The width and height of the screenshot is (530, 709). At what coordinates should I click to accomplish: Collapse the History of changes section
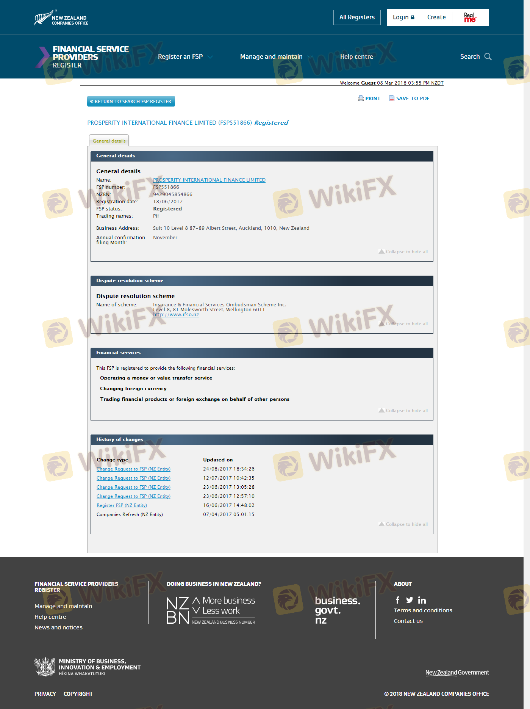[x=403, y=524]
